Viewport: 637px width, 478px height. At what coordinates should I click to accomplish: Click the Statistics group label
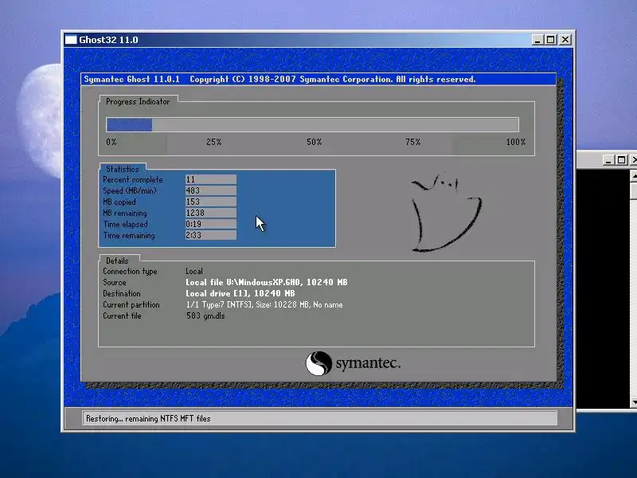(x=123, y=169)
